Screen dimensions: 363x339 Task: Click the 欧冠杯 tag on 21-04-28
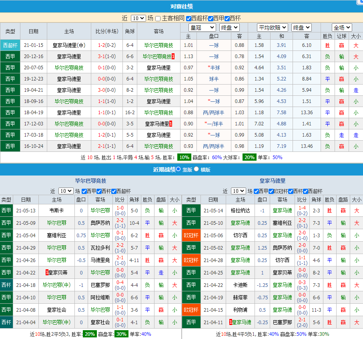pos(191,260)
